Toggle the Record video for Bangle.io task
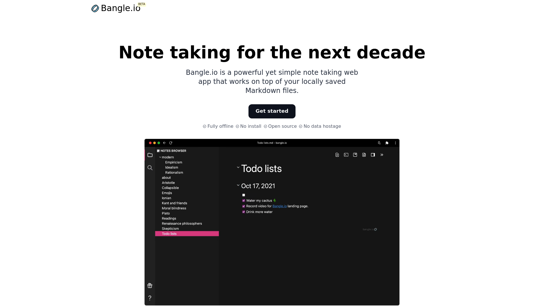The image size is (544, 306). tap(243, 206)
